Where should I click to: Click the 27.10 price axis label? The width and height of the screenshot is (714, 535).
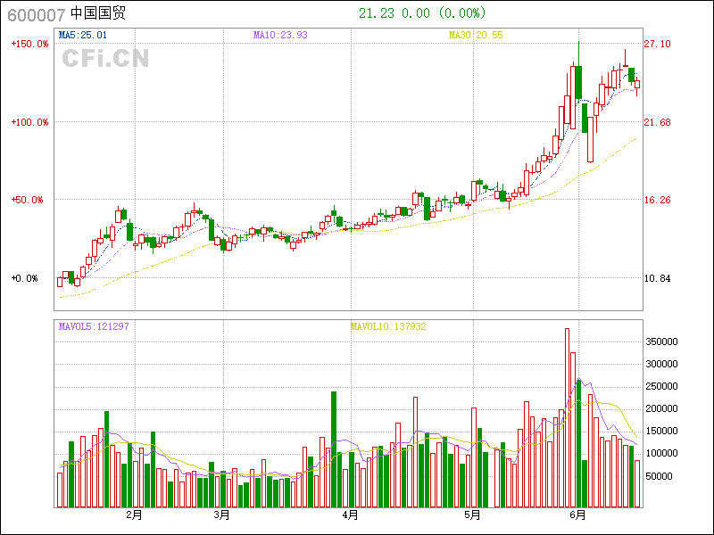(658, 44)
